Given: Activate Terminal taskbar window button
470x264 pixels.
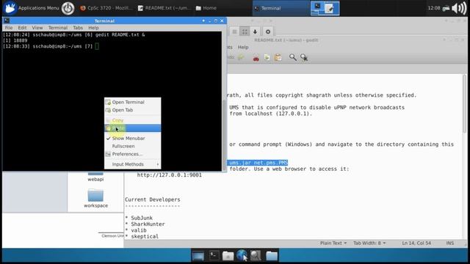Looking at the screenshot, I should pos(281,8).
